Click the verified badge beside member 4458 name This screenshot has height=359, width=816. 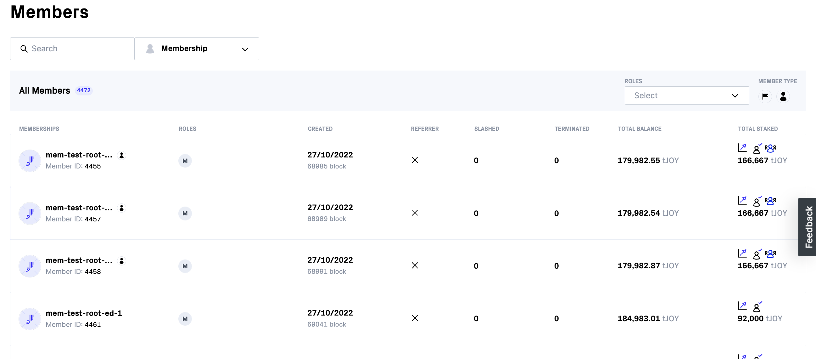coord(122,261)
